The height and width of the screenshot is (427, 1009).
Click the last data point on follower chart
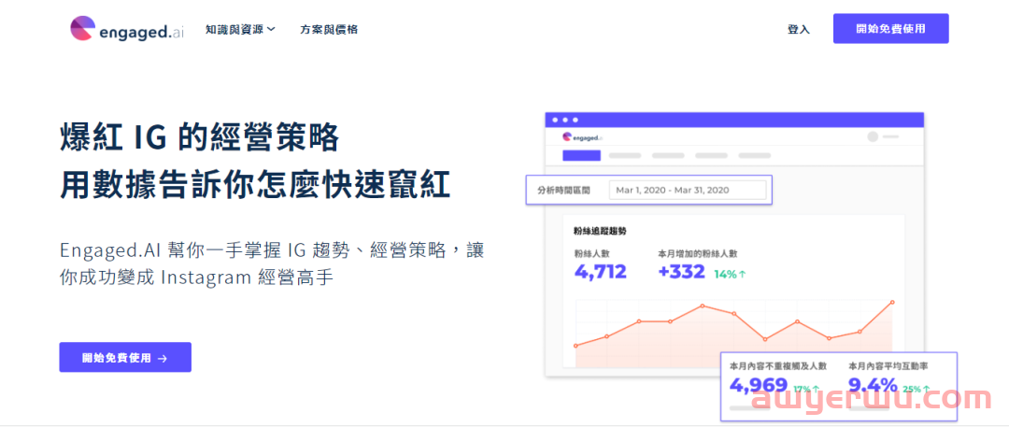click(892, 302)
